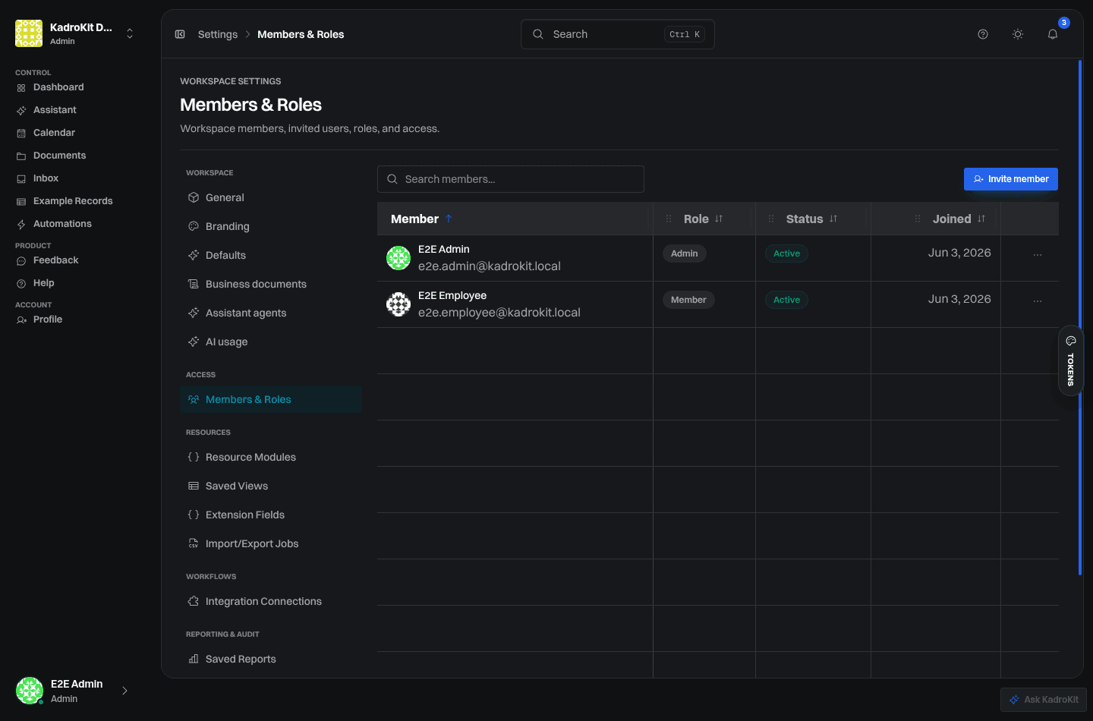Select Members & Roles in settings nav
Image resolution: width=1093 pixels, height=721 pixels.
point(271,399)
